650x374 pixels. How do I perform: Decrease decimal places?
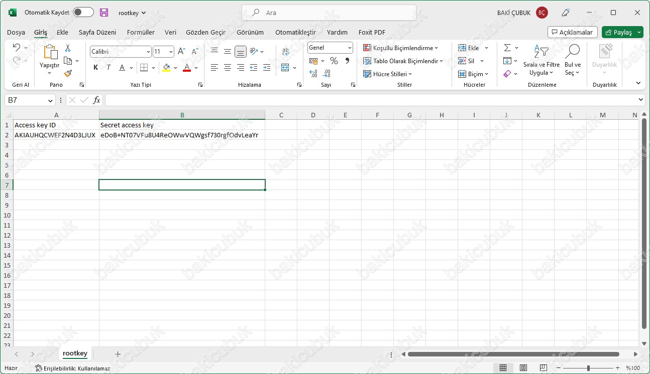[327, 74]
